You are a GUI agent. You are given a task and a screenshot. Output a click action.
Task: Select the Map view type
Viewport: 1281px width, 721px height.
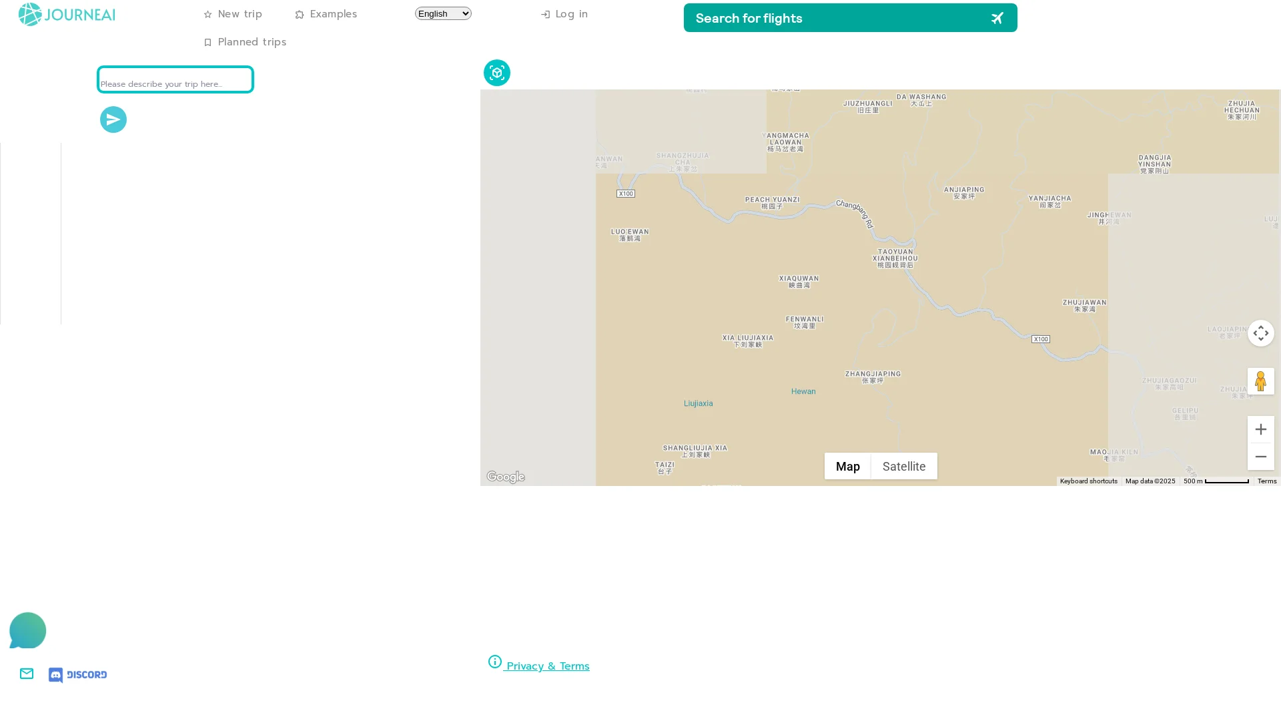[847, 466]
